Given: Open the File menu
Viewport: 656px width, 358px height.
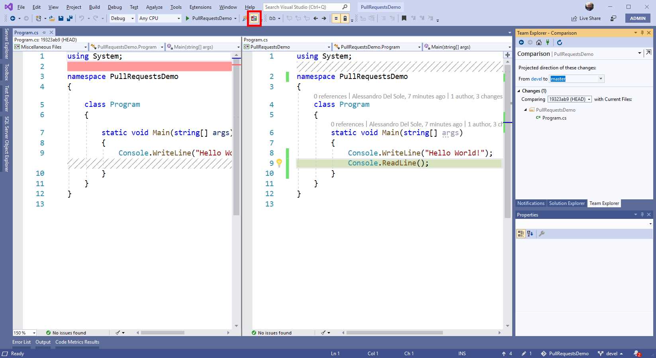Looking at the screenshot, I should click(21, 7).
